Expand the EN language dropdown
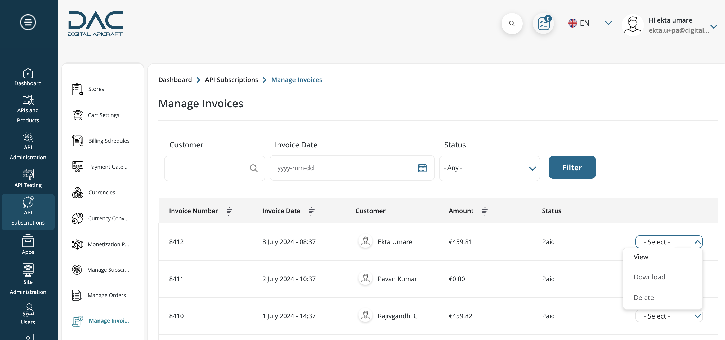 [590, 23]
